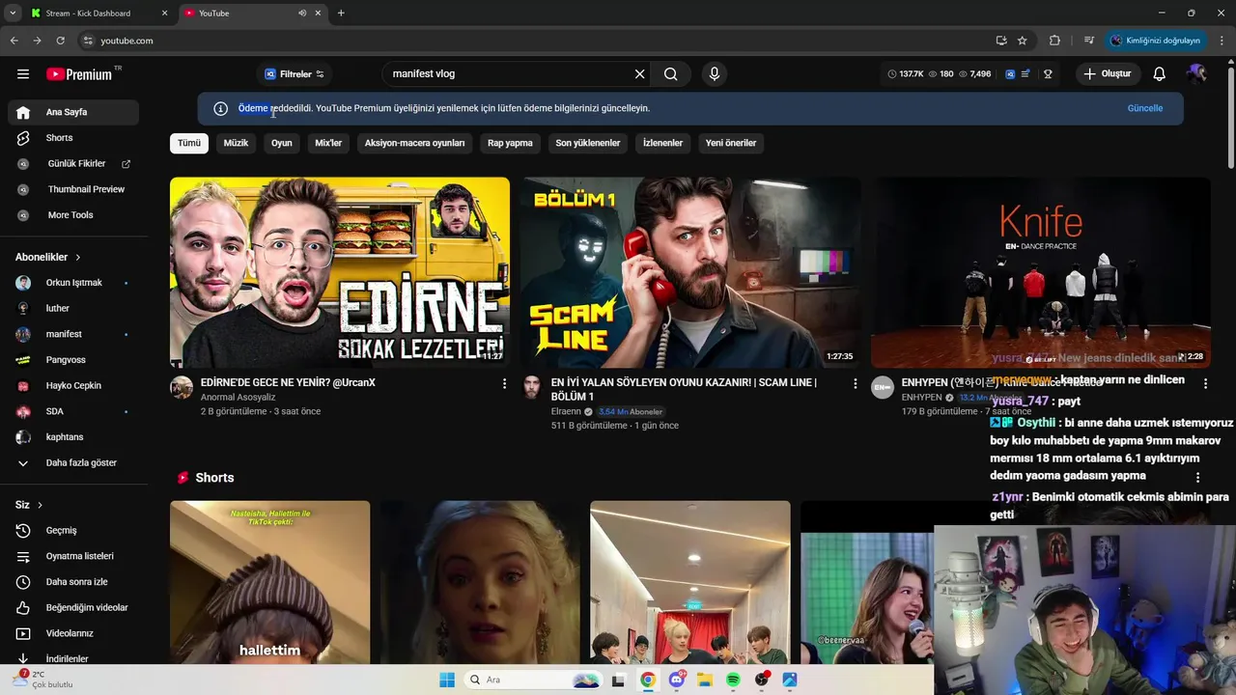
Task: Open Oynatma listeleri
Action: 73,556
